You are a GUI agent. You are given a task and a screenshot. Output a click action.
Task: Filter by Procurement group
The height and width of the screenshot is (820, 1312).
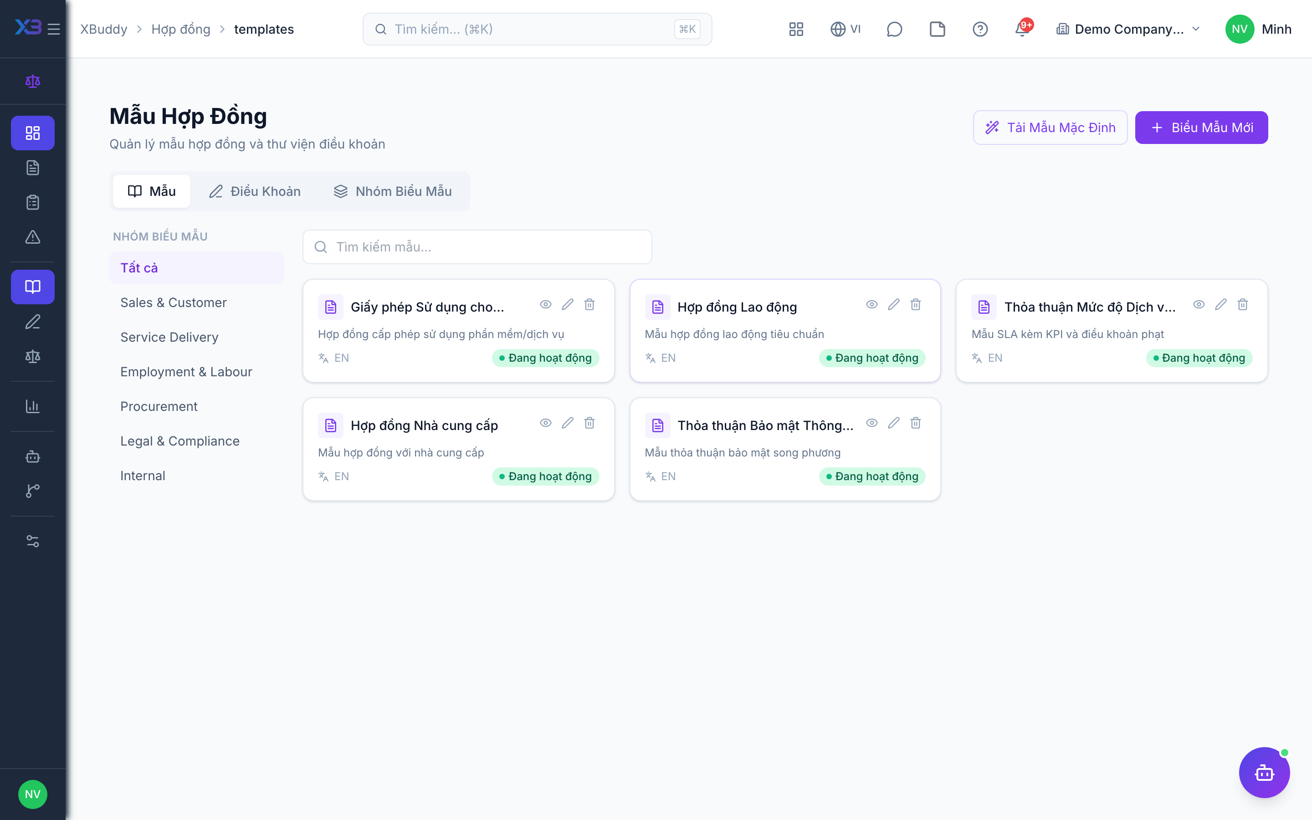click(196, 407)
